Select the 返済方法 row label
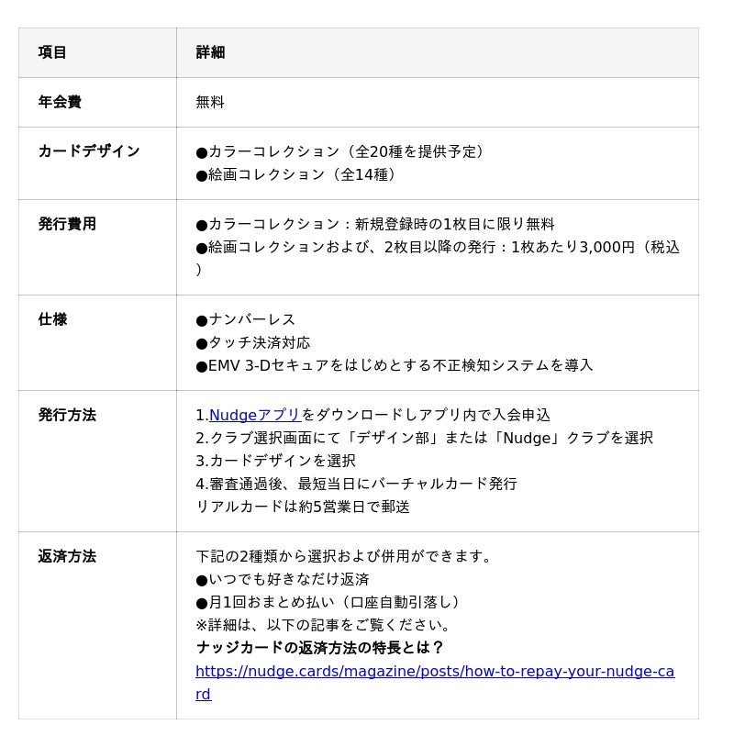 67,557
